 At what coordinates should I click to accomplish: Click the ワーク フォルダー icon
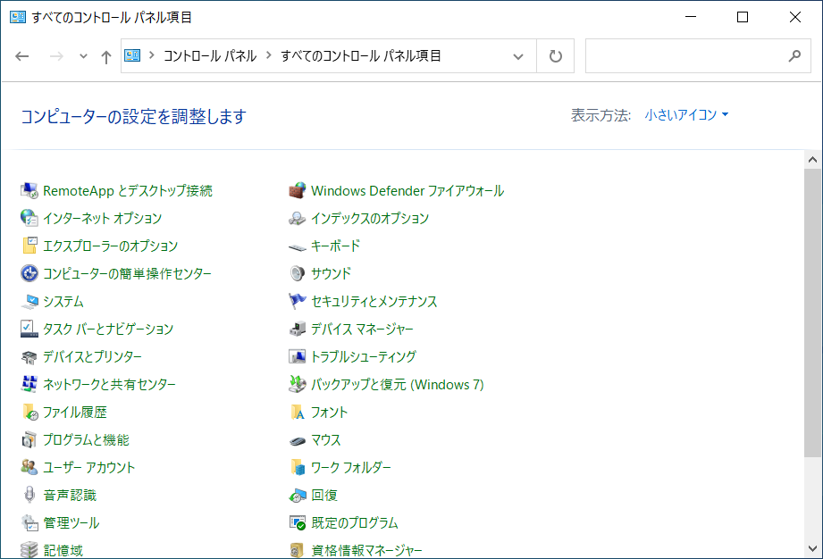pyautogui.click(x=298, y=467)
